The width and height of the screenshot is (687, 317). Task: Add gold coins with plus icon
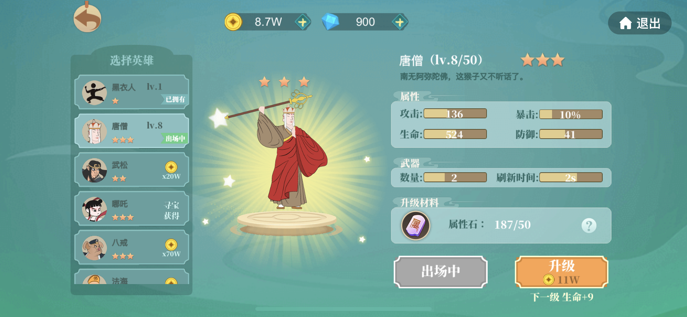(x=302, y=22)
